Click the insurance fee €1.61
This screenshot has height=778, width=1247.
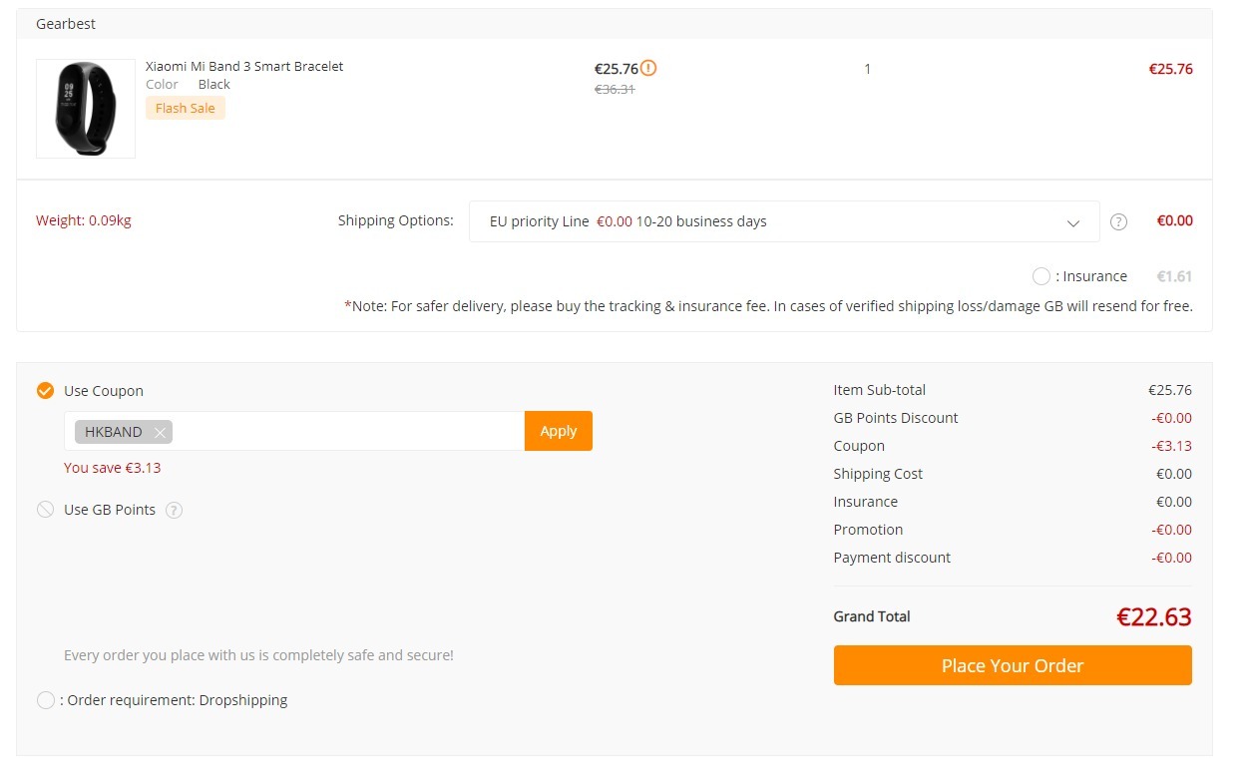coord(1174,276)
